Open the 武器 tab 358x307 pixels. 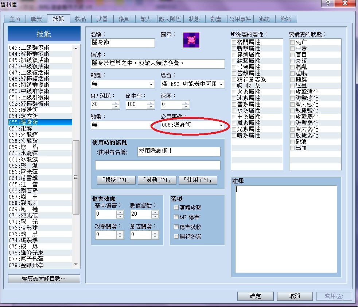click(x=102, y=19)
